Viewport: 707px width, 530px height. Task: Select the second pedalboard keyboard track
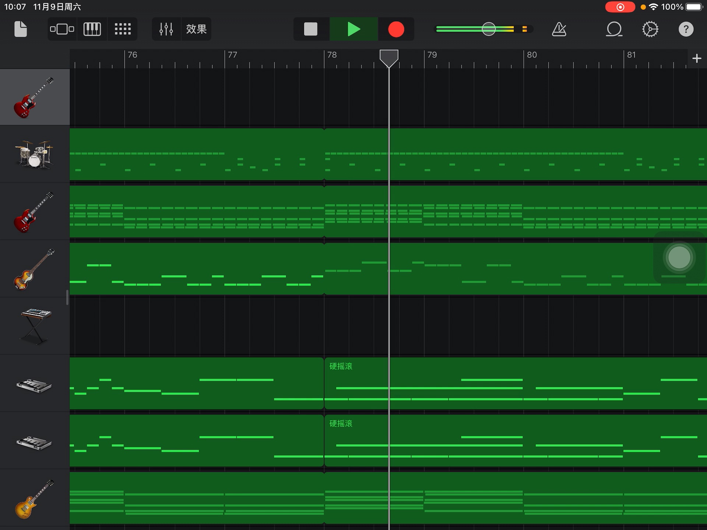(35, 441)
